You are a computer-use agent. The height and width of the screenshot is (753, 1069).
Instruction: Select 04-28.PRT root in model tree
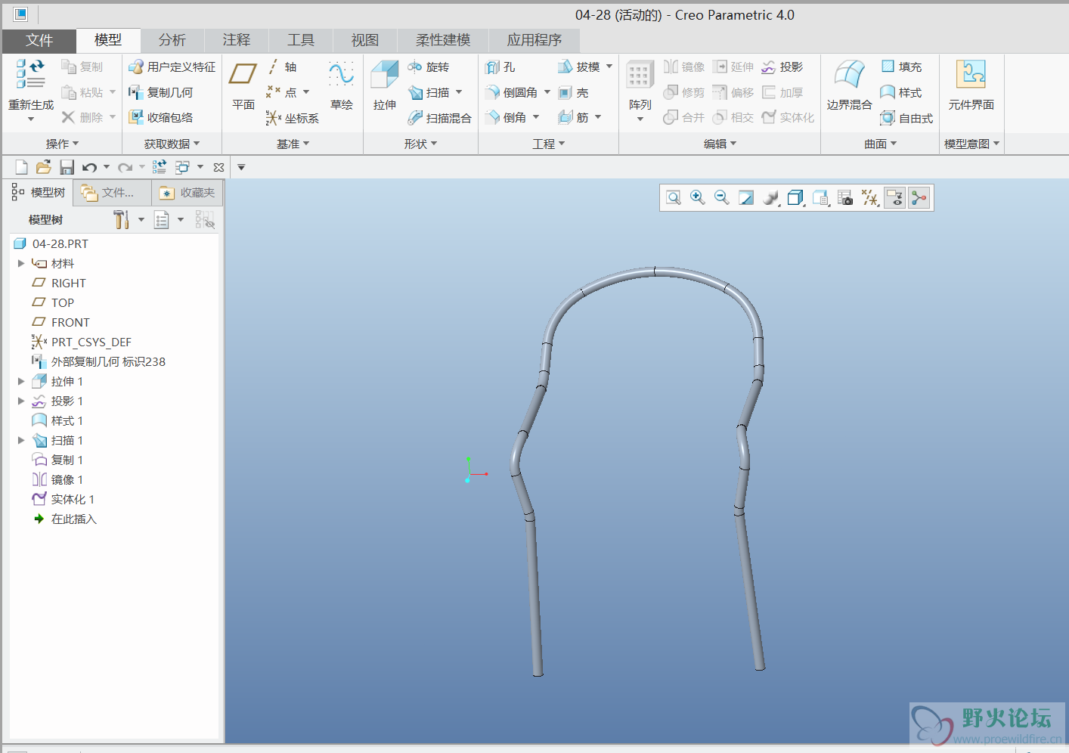tap(51, 244)
